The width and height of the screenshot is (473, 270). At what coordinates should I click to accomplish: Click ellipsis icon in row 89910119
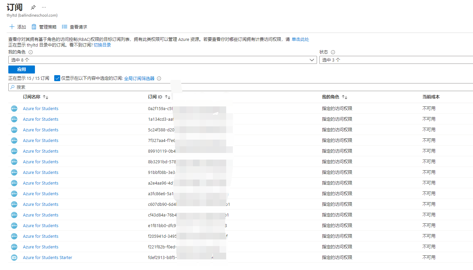click(x=14, y=151)
